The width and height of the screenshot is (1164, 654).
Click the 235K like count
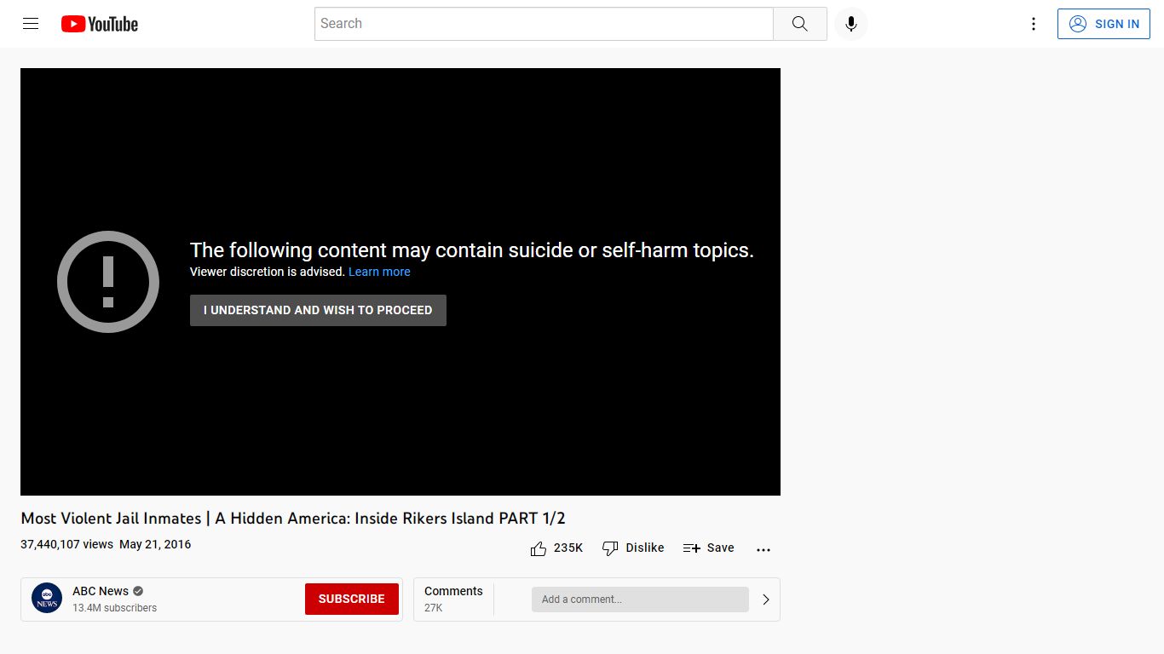point(568,548)
